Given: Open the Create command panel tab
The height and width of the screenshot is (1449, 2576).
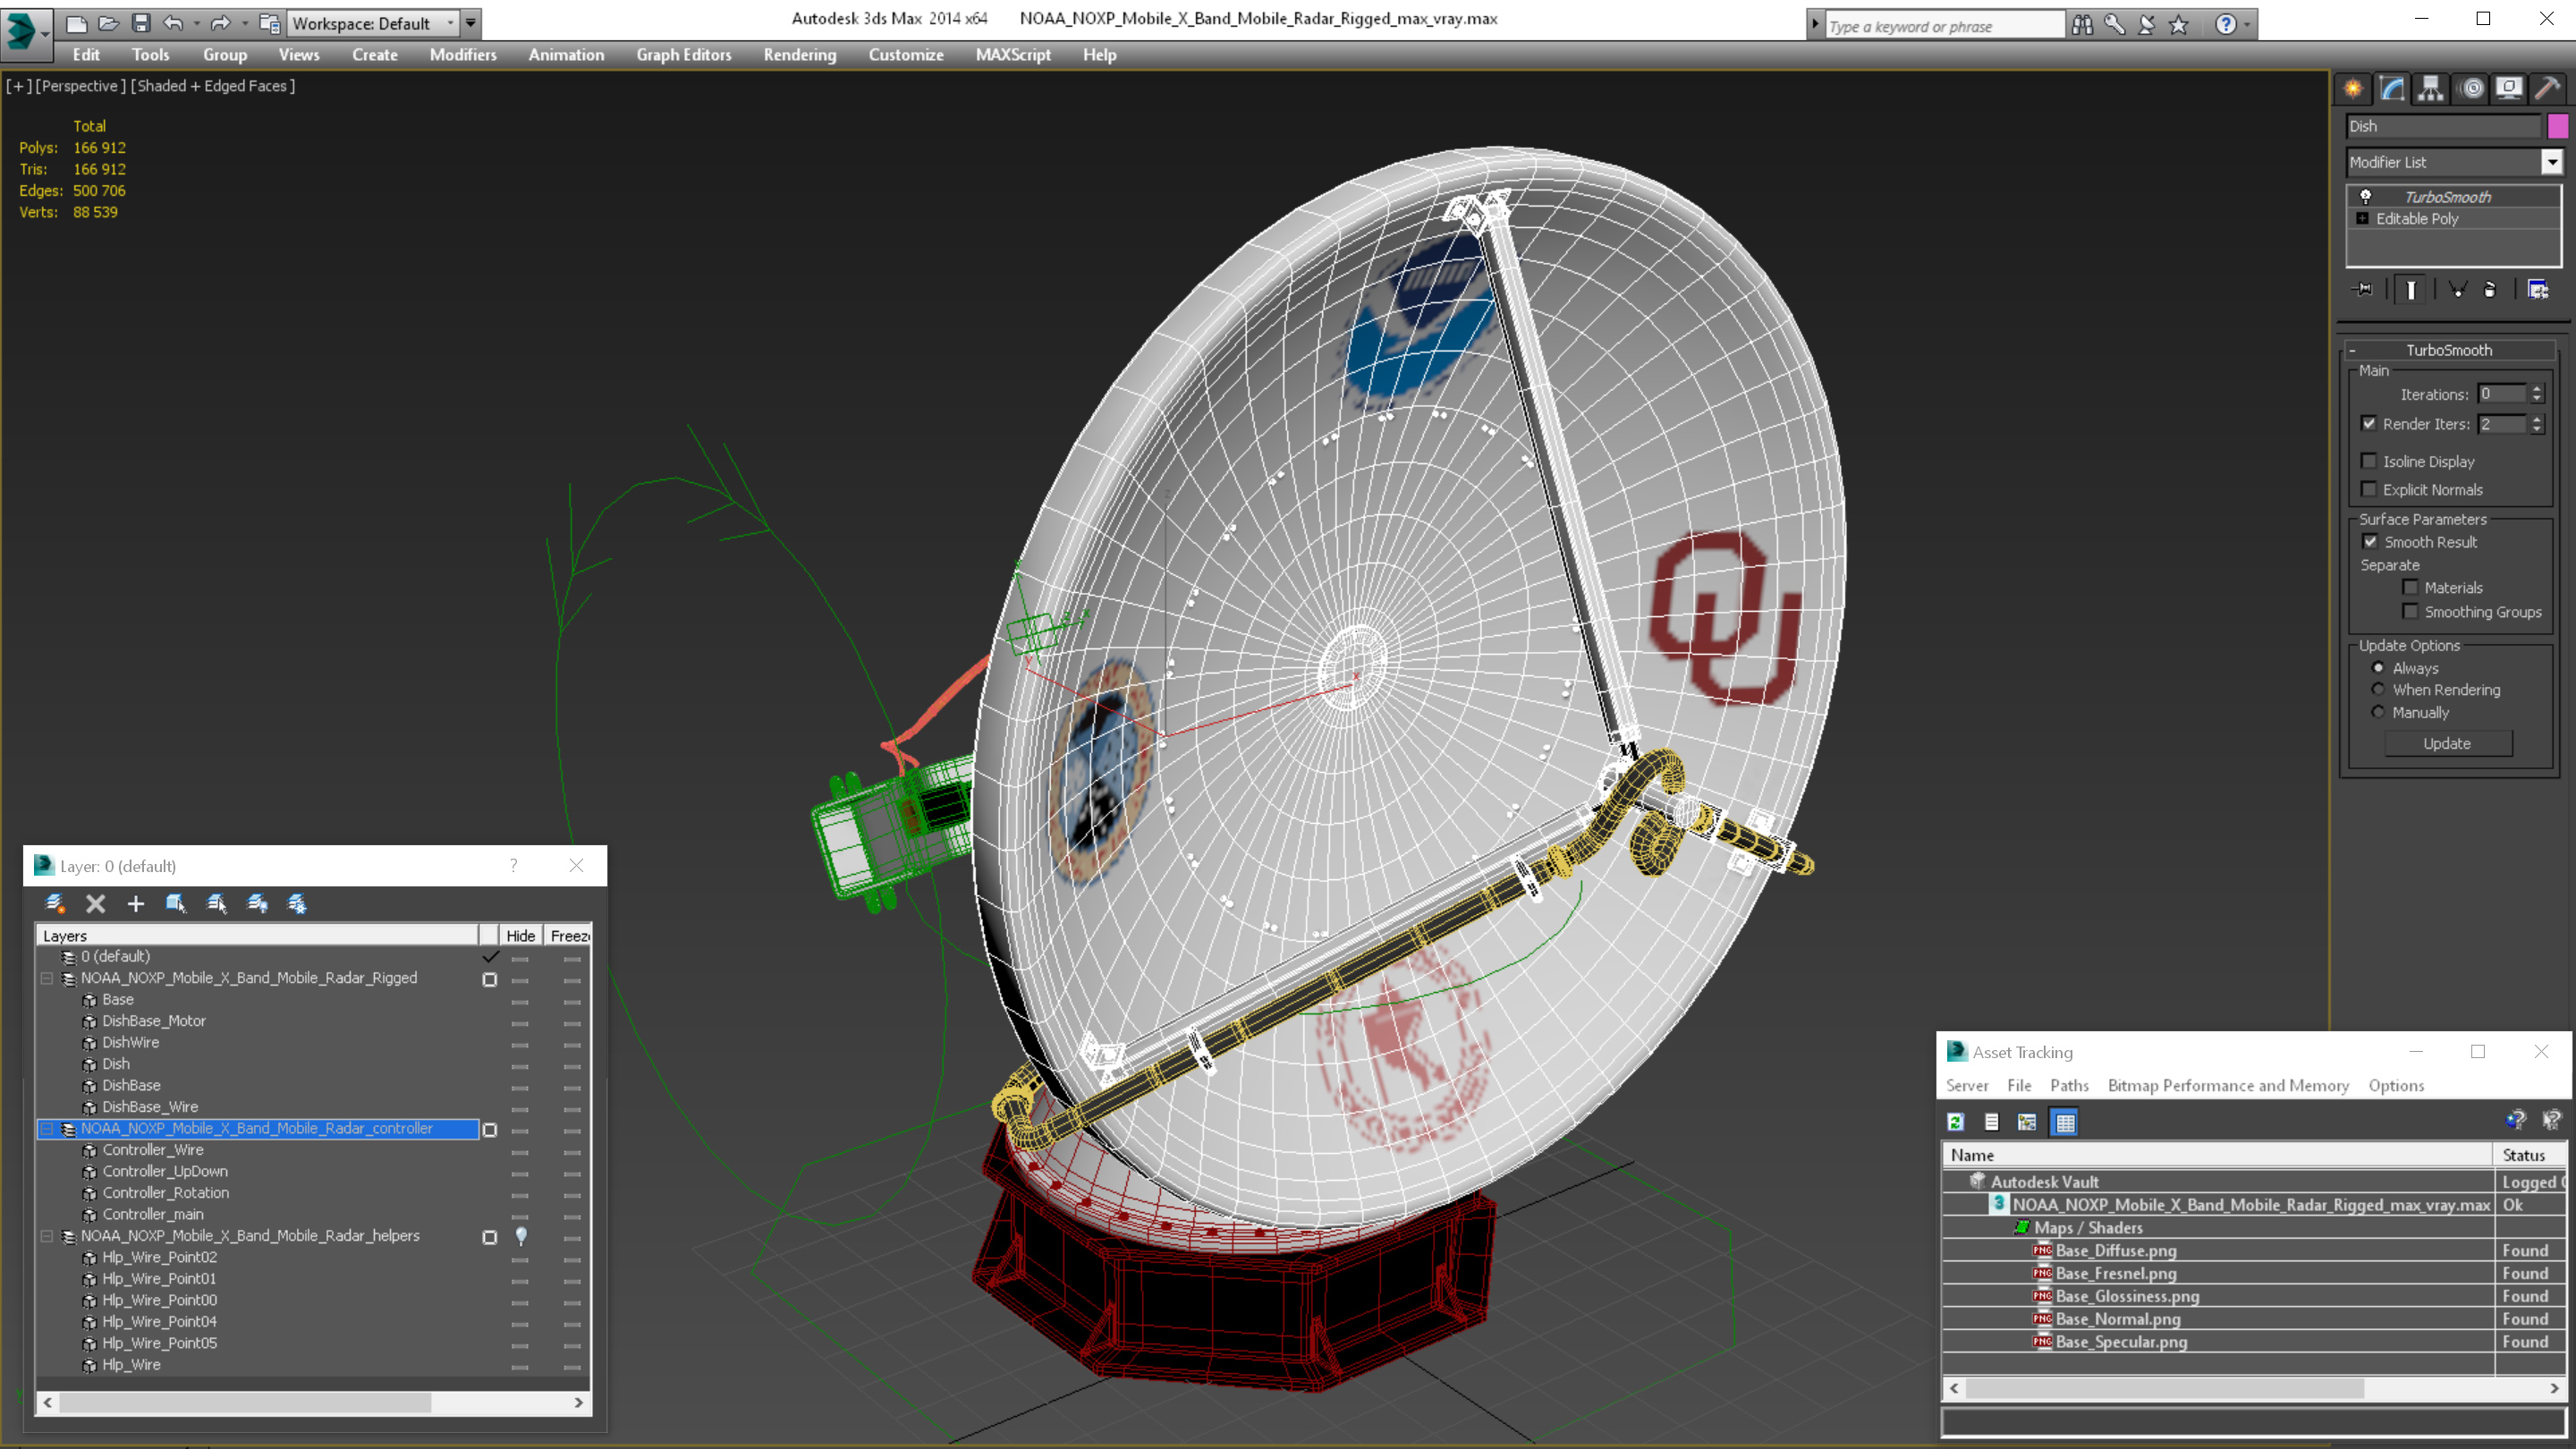Looking at the screenshot, I should [2352, 89].
